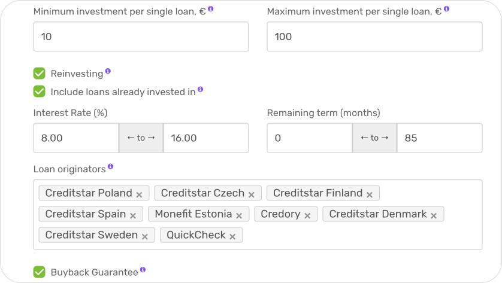502x283 pixels.
Task: Remove the Monefit Estonia tag
Action: point(239,215)
